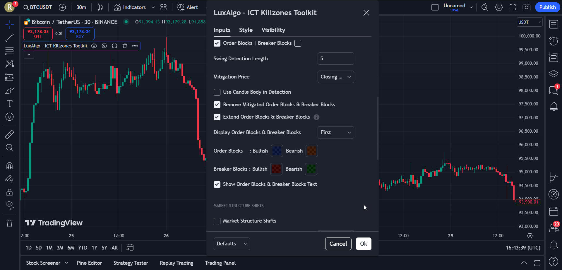Open the Defaults dropdown

pos(232,244)
